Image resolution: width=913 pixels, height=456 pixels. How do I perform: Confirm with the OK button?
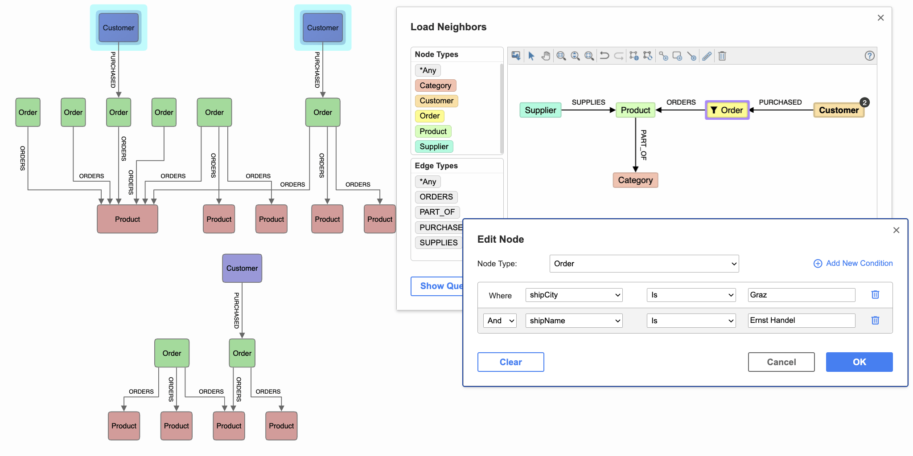coord(860,362)
